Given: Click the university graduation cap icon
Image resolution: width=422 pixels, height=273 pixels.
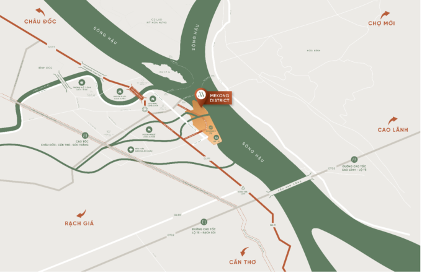Looking at the screenshot, I should click(82, 82).
